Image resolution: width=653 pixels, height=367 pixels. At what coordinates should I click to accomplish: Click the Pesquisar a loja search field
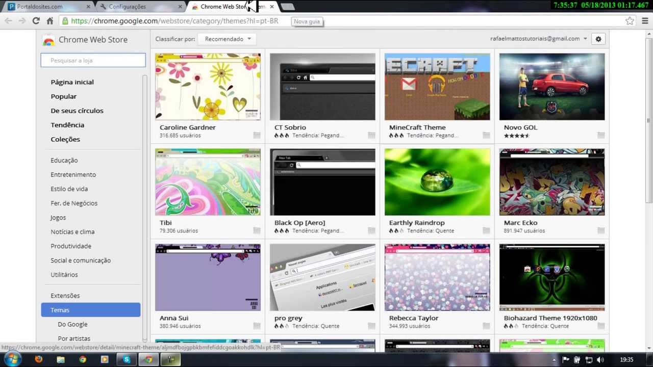[x=93, y=60]
